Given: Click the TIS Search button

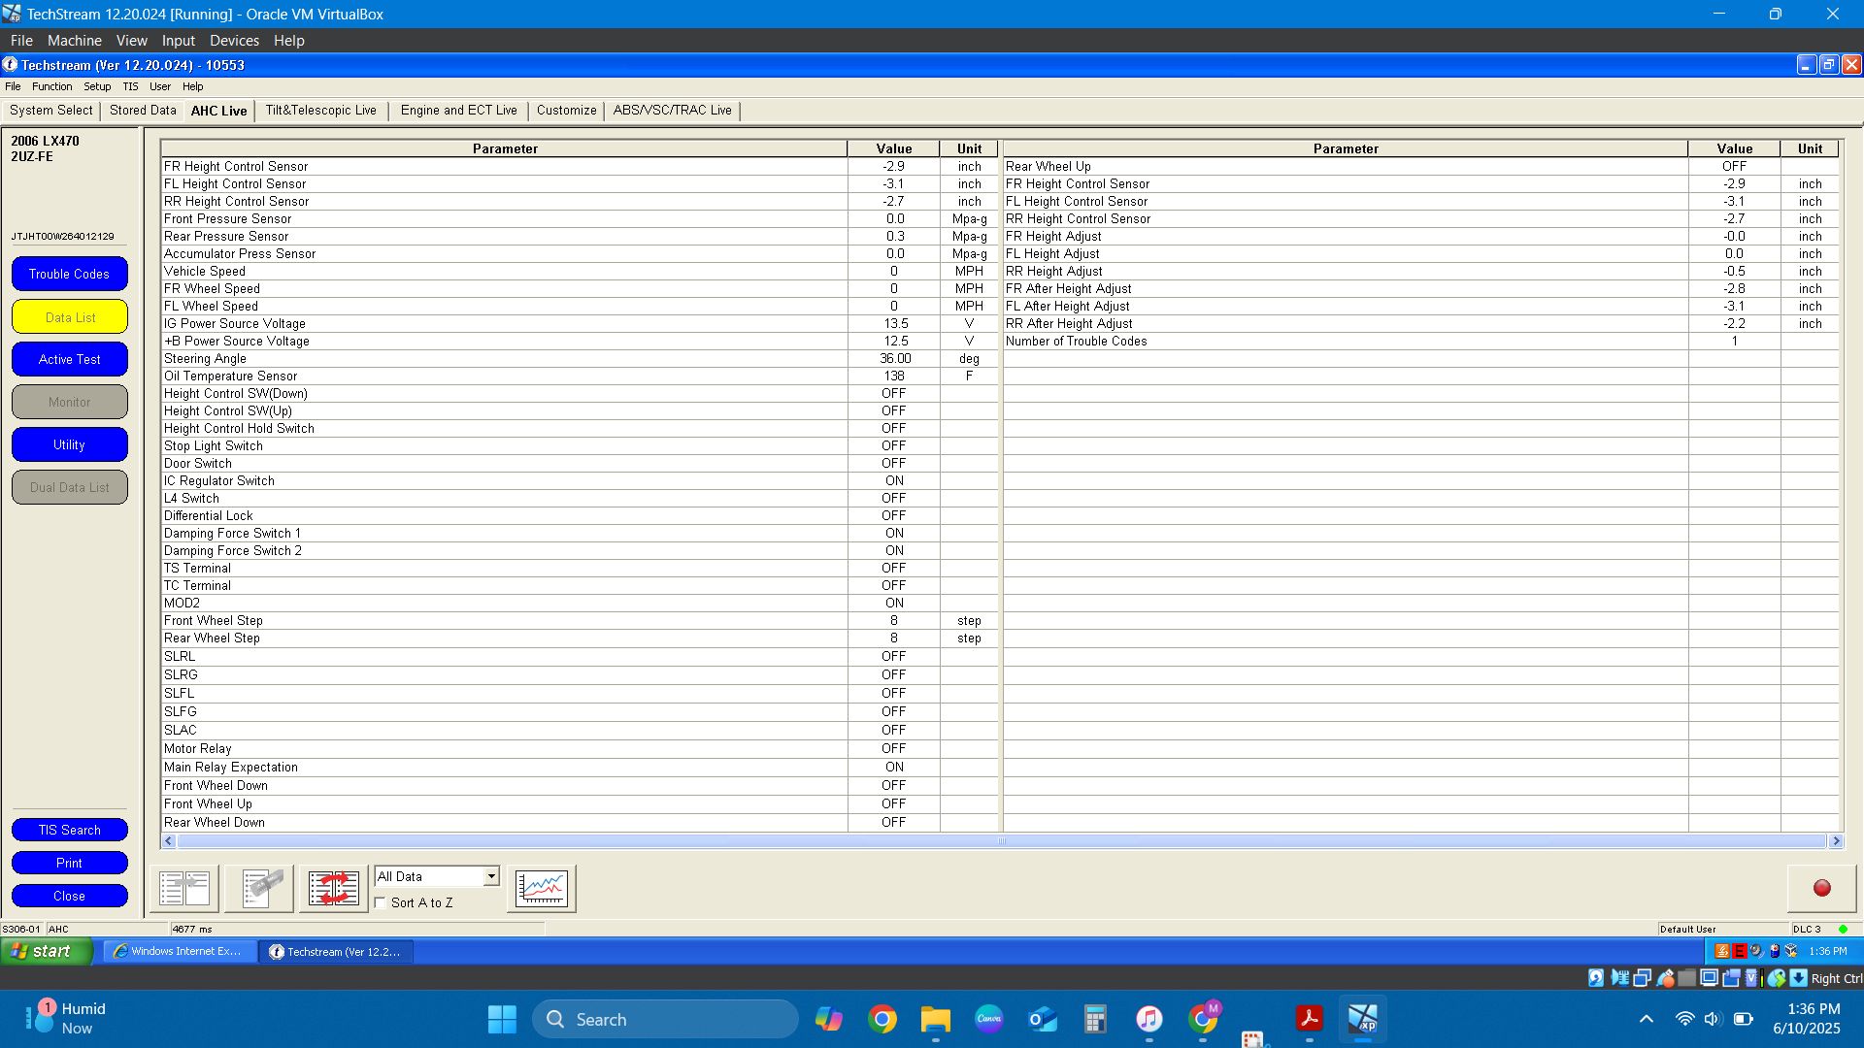Looking at the screenshot, I should (x=70, y=830).
